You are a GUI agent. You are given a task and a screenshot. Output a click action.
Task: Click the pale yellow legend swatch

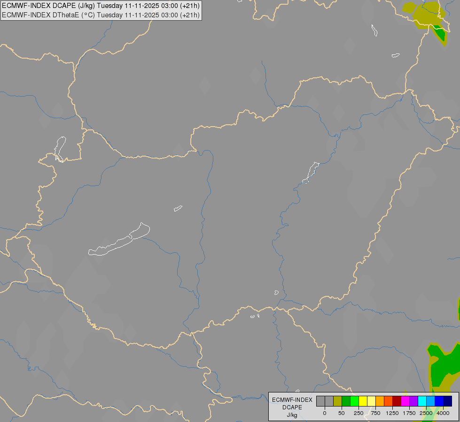[371, 401]
